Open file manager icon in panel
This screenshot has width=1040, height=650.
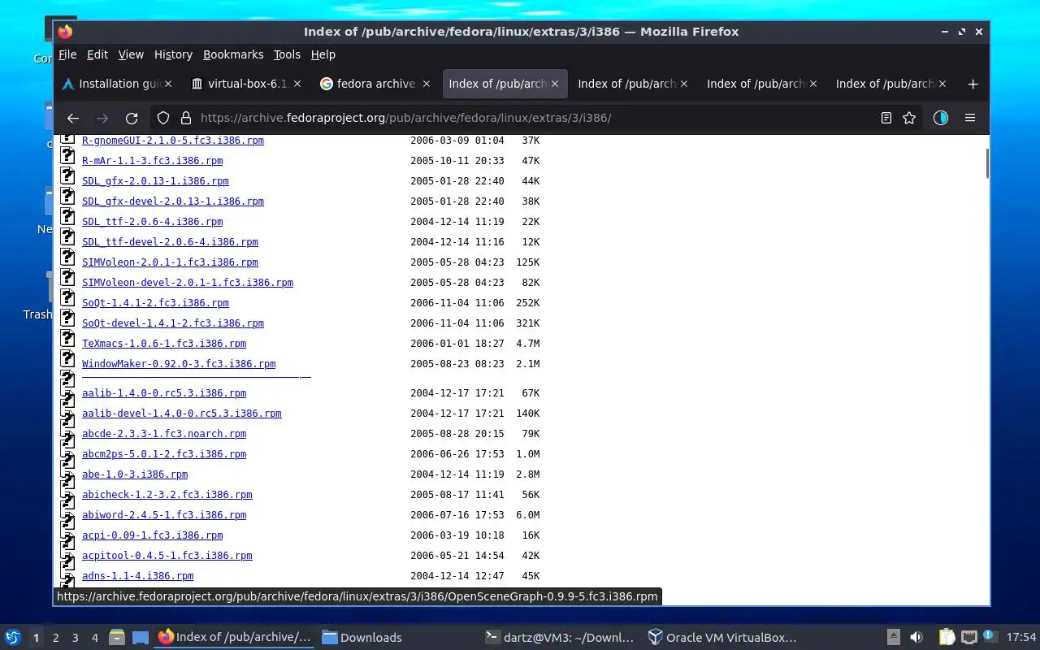tap(116, 637)
